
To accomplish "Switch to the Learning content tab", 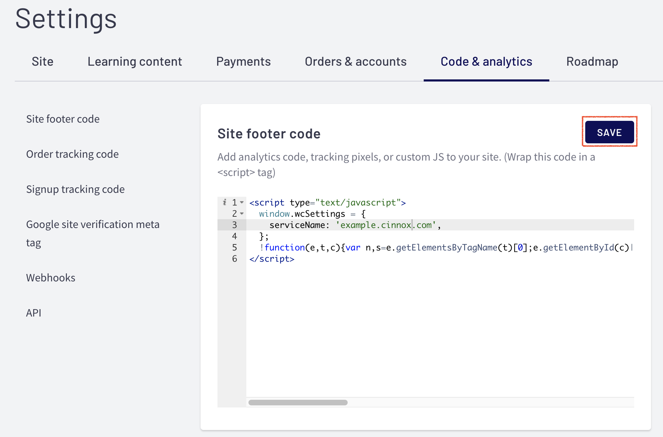I will [135, 62].
